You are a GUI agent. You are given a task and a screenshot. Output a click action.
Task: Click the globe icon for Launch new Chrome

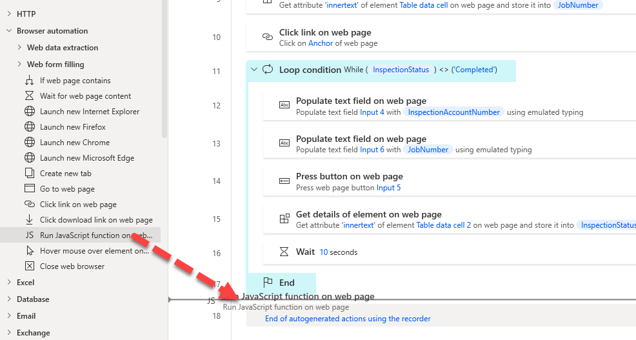tap(29, 143)
